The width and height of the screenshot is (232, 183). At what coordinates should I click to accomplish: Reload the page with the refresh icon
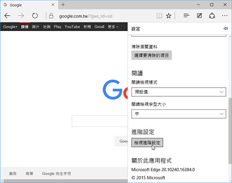35,16
